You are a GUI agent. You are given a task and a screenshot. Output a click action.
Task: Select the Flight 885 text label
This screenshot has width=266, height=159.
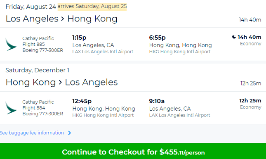pyautogui.click(x=33, y=44)
